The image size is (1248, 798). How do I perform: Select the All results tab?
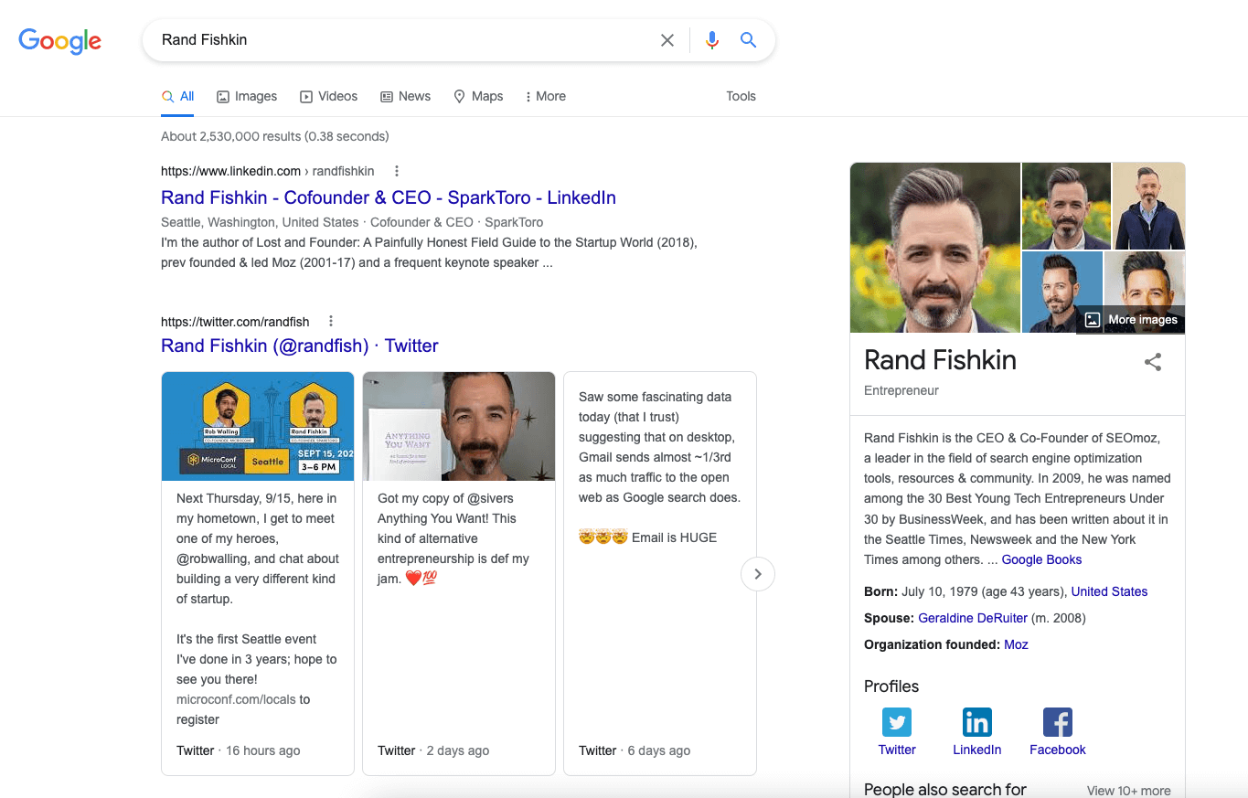[x=177, y=96]
